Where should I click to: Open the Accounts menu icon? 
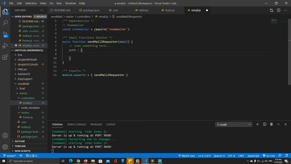[x=5, y=136]
